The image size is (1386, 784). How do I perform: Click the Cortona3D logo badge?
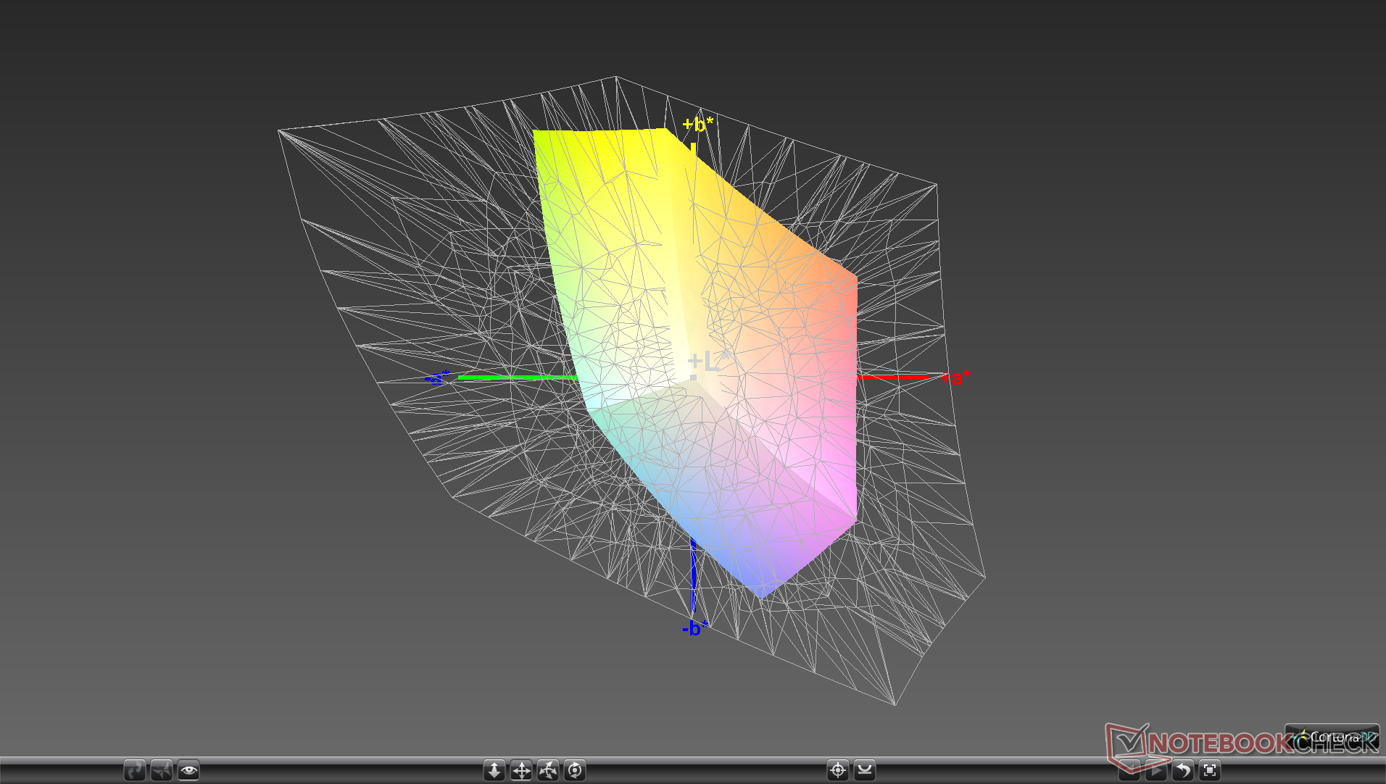pos(1332,737)
